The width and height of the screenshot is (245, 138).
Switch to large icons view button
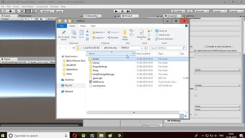[186, 116]
